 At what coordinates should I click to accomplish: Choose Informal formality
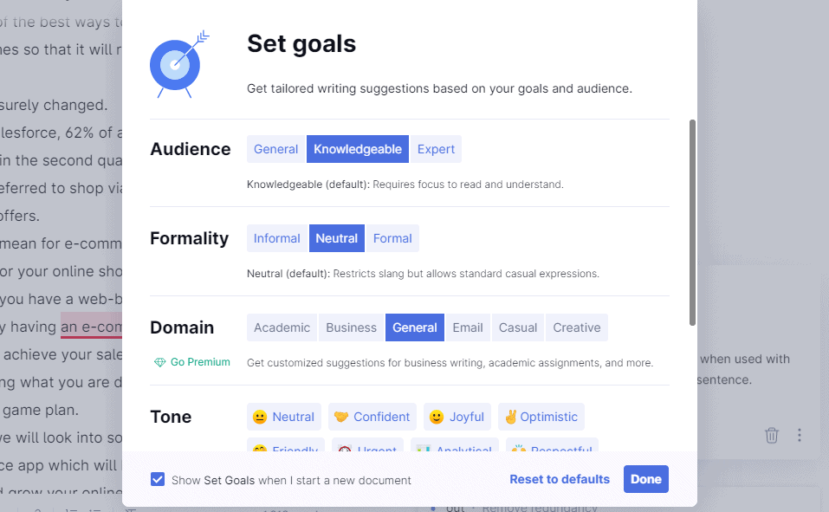coord(277,238)
